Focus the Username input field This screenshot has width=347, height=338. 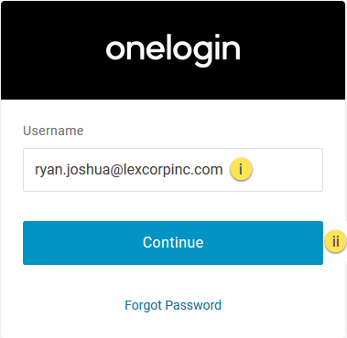(173, 170)
